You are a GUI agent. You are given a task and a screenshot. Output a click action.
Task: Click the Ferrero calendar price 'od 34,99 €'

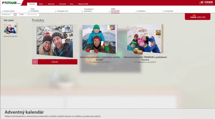point(152,62)
